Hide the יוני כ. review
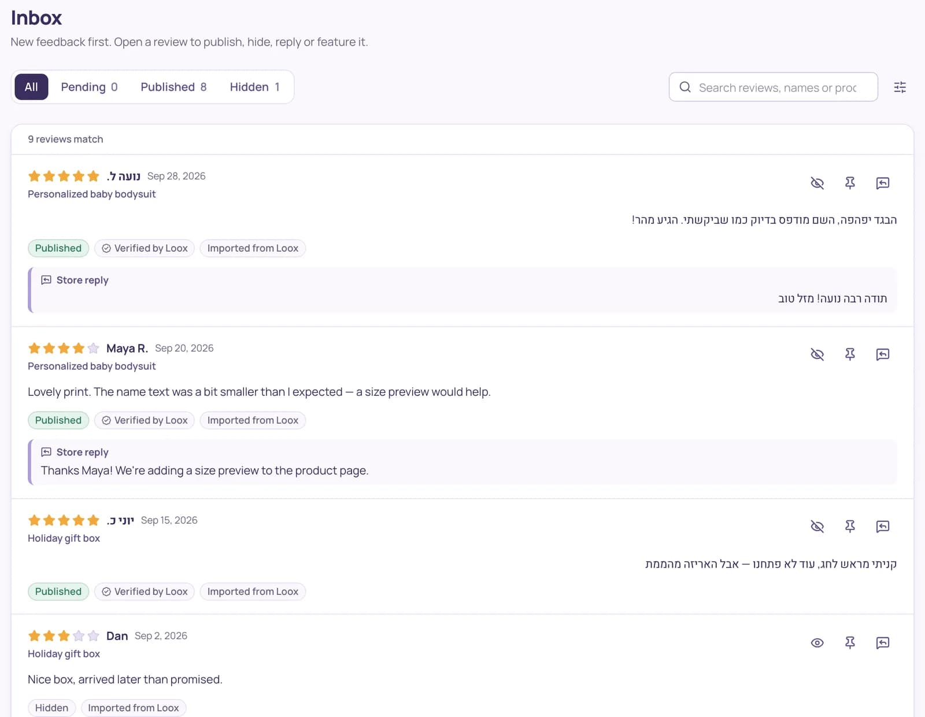This screenshot has width=925, height=717. 817,526
